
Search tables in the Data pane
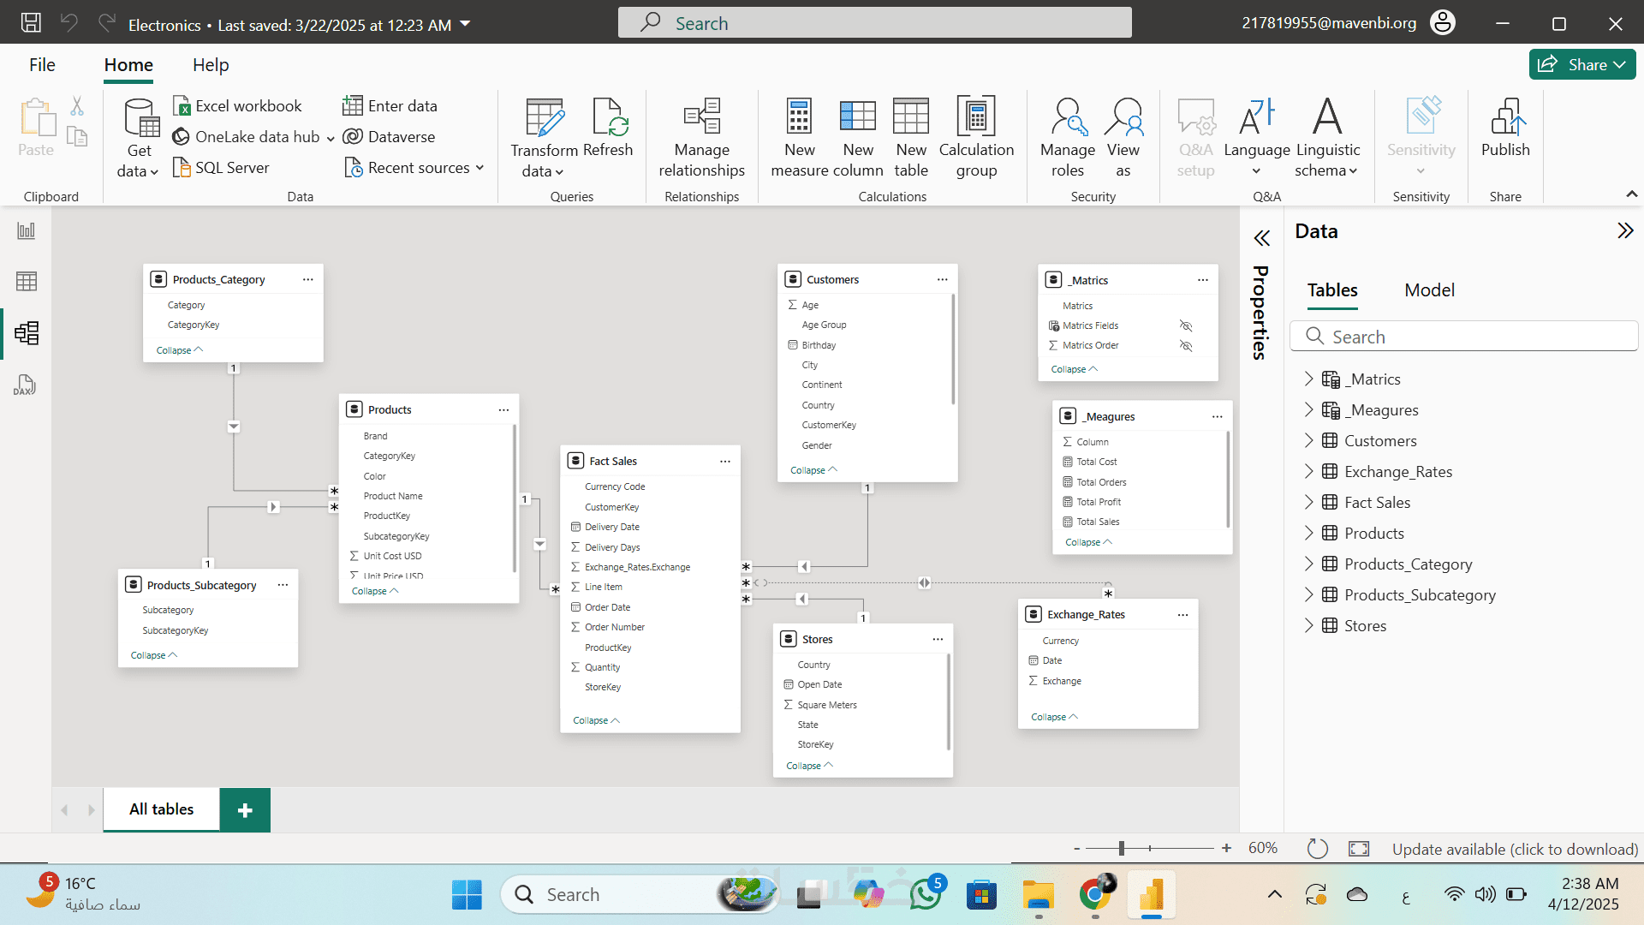click(1463, 337)
